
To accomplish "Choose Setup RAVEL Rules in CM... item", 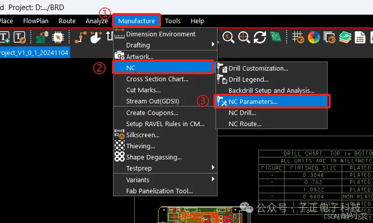I will click(166, 124).
